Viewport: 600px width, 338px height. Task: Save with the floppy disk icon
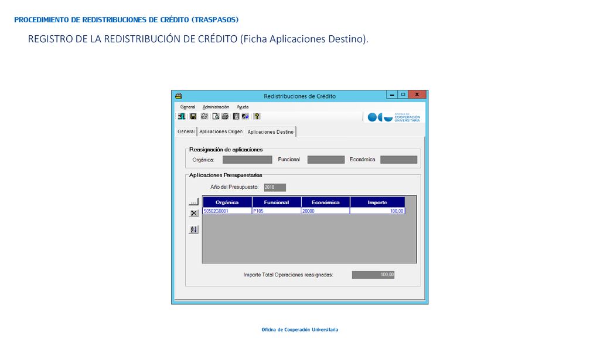(193, 116)
